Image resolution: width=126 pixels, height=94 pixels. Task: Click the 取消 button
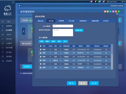click(x=83, y=83)
